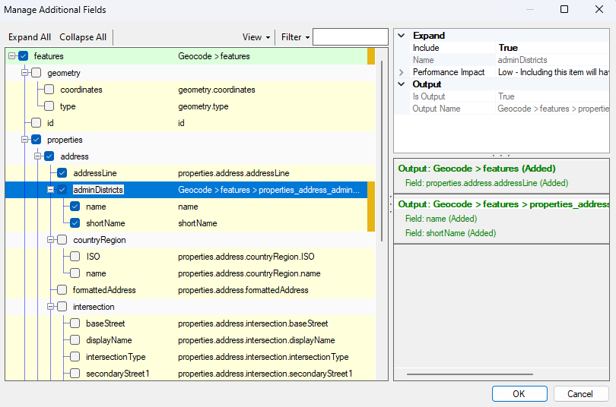Image resolution: width=616 pixels, height=407 pixels.
Task: Collapse the features tree node
Action: (11, 56)
